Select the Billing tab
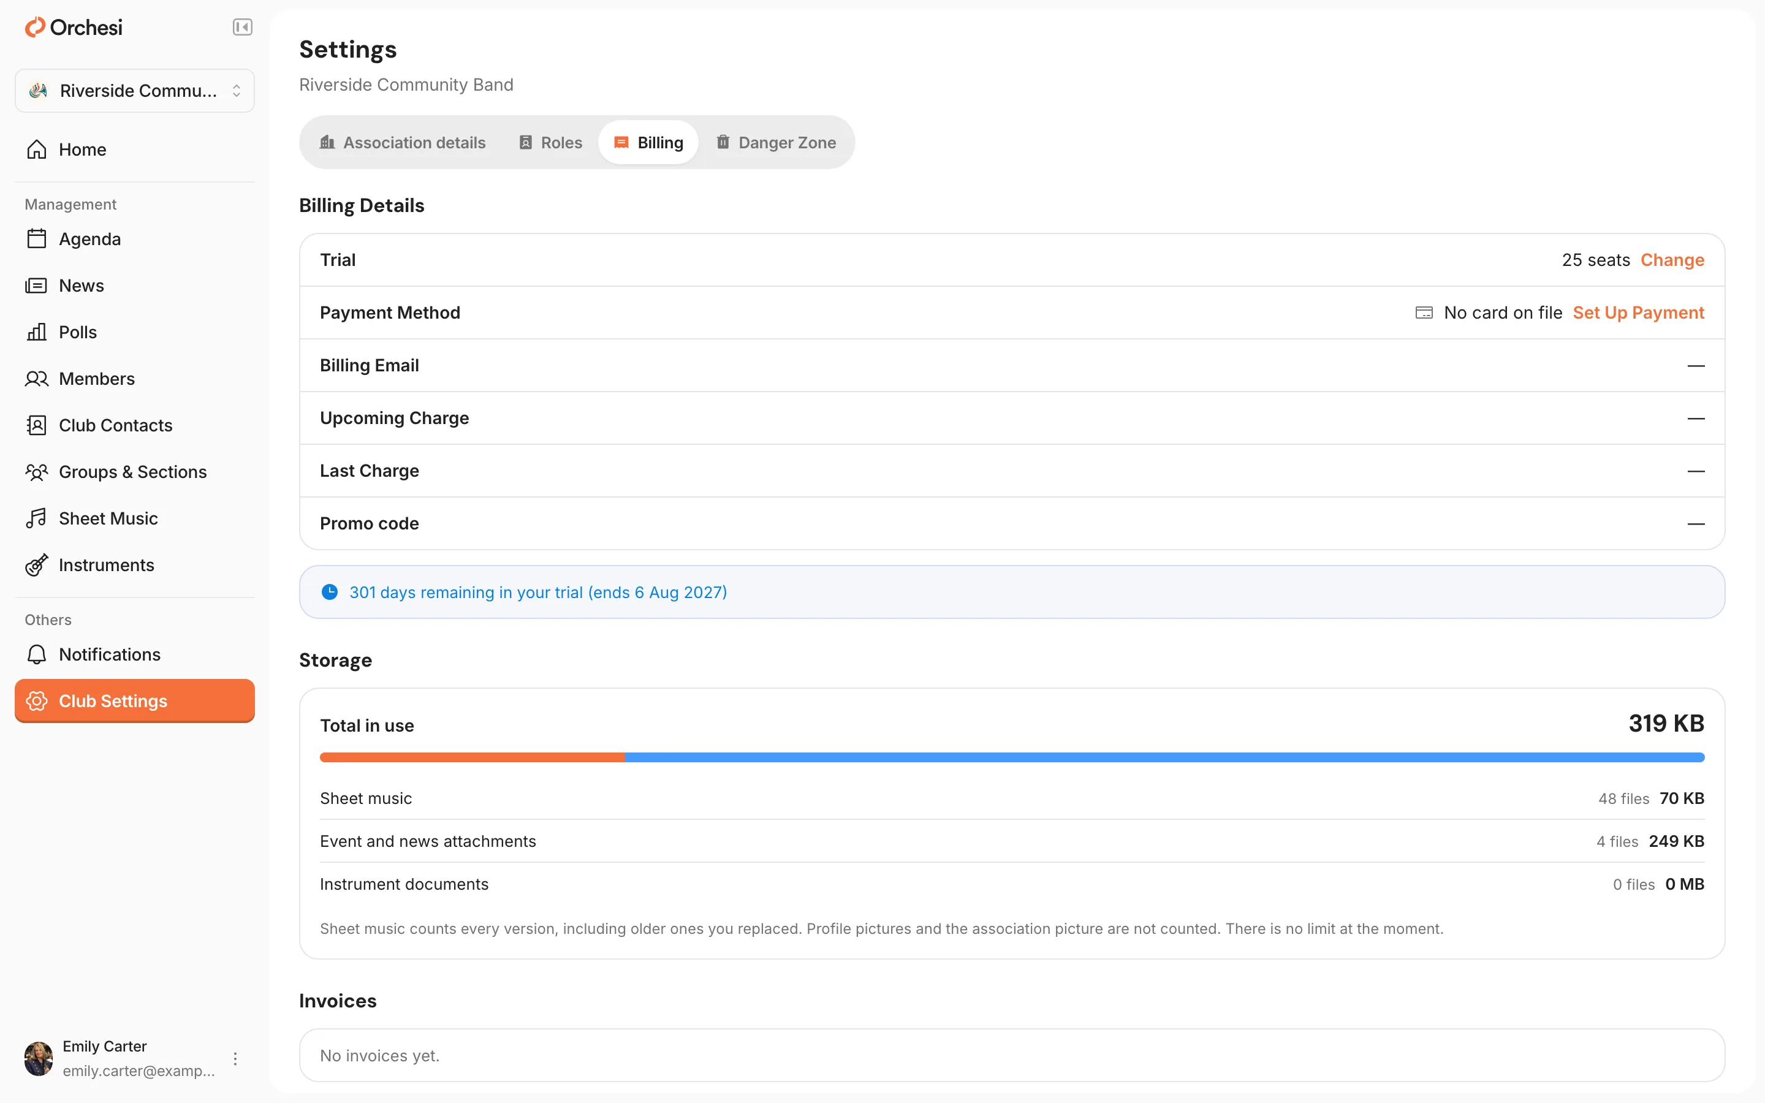The image size is (1765, 1103). tap(648, 142)
